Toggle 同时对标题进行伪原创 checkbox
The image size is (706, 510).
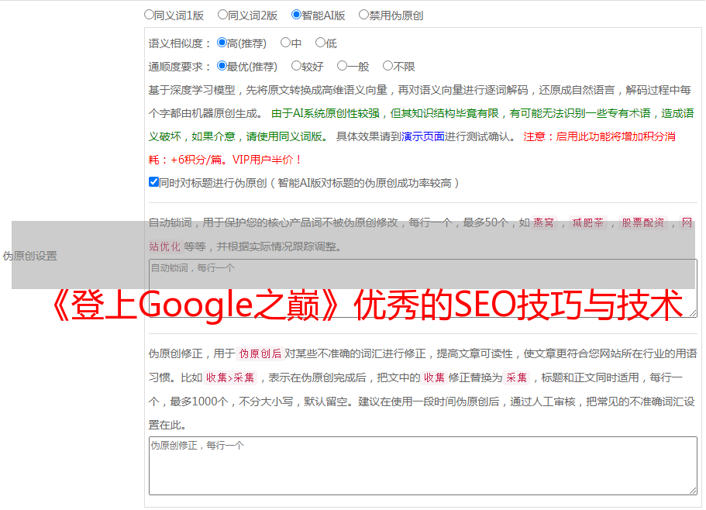point(153,182)
